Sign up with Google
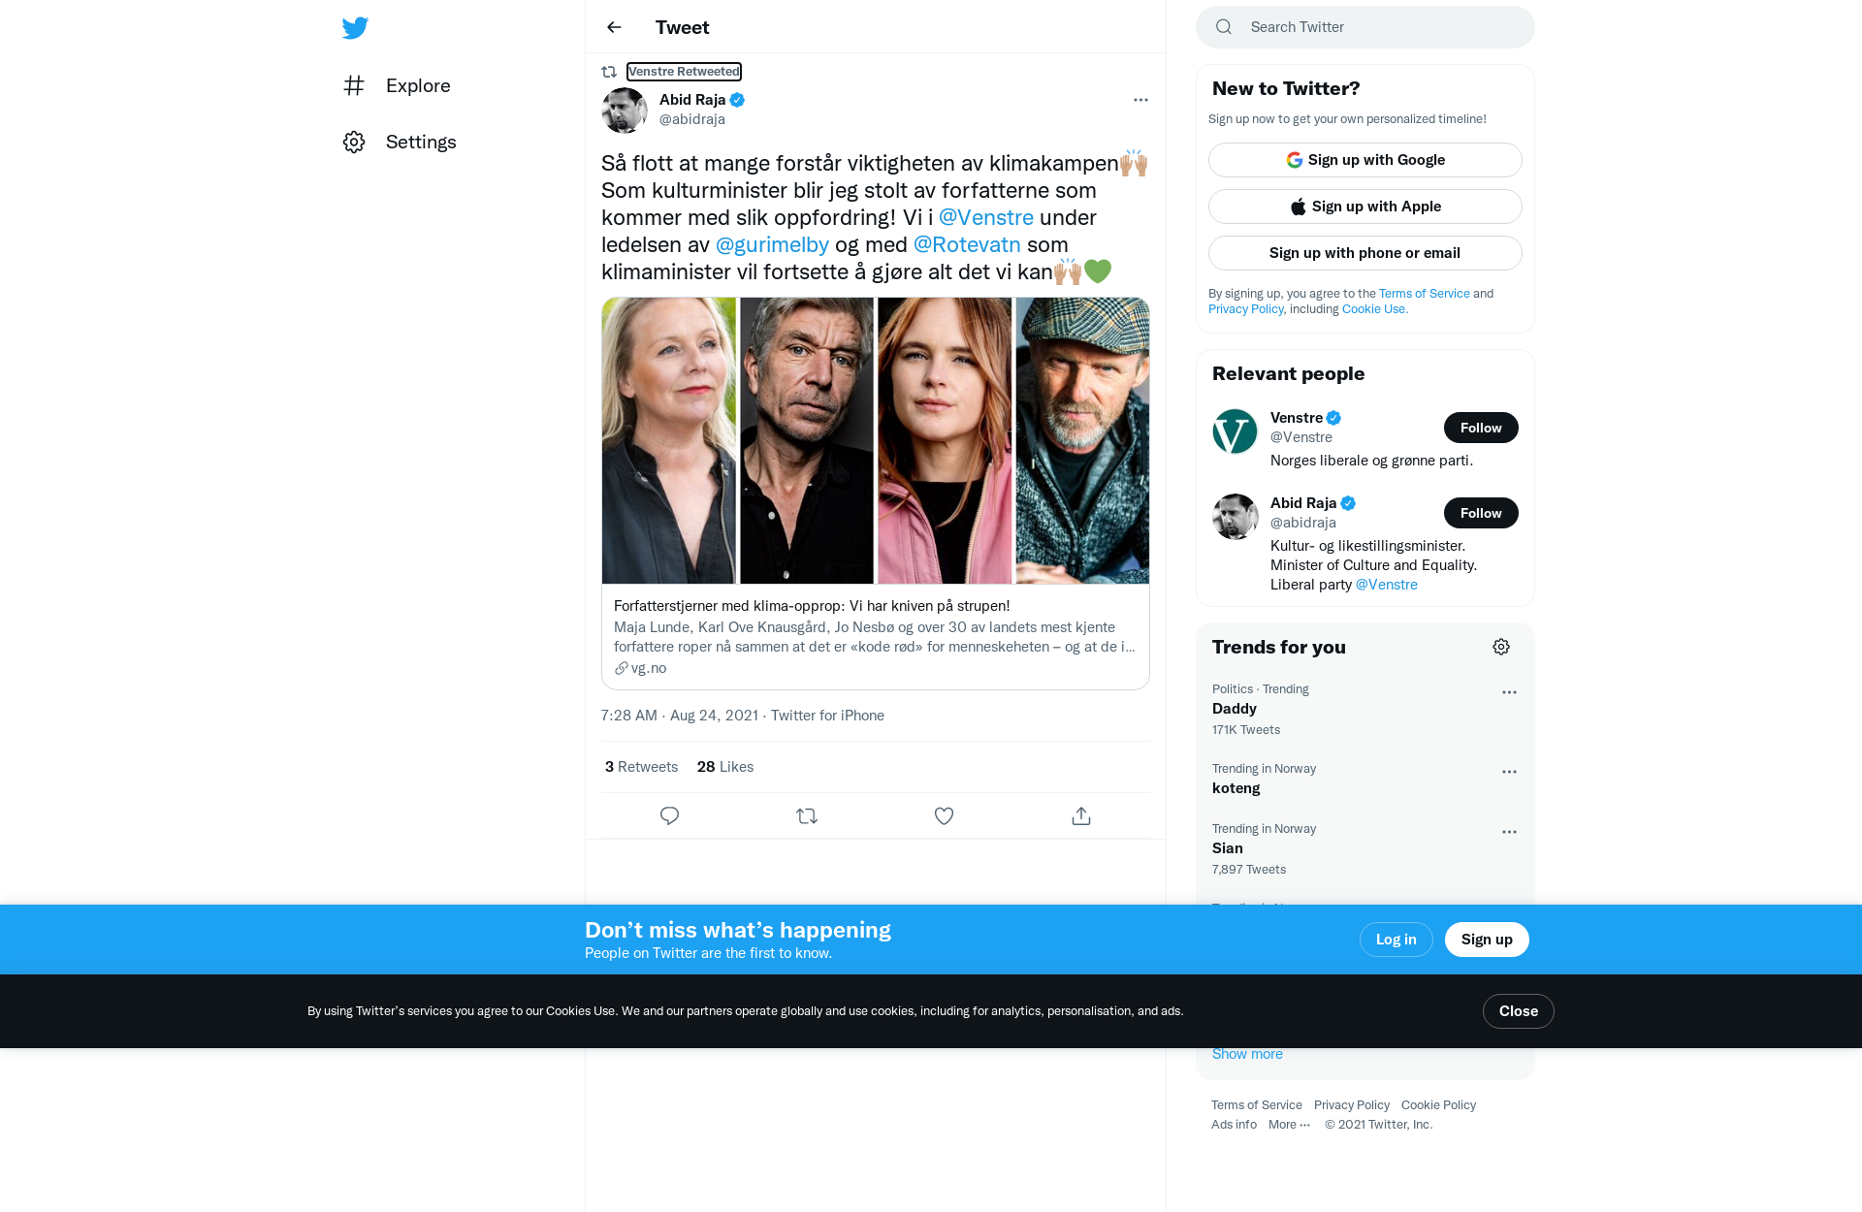Screen dimensions: 1862x1212 pyautogui.click(x=1365, y=160)
